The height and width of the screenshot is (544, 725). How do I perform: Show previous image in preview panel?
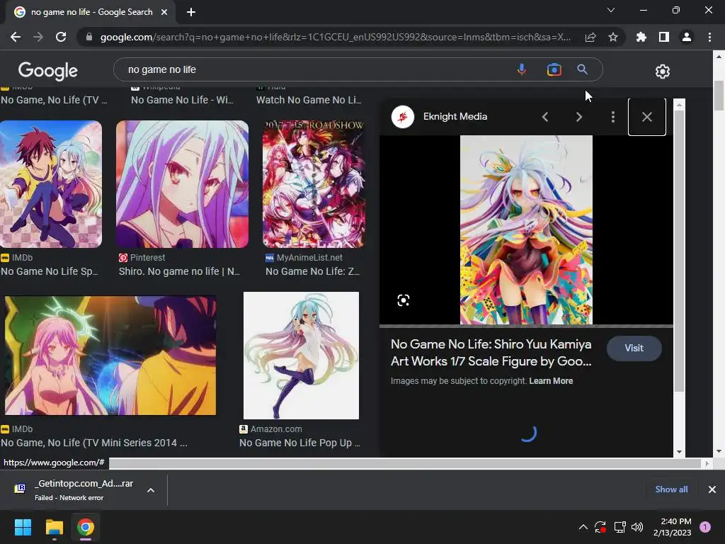coord(545,117)
